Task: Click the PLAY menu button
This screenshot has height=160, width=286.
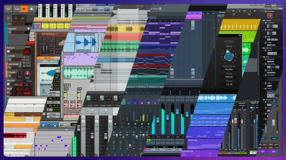Action: click(x=17, y=9)
